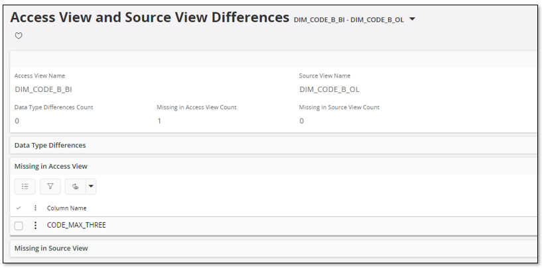Check the CODE_MAX_THREE row checkbox
542x268 pixels.
(19, 226)
